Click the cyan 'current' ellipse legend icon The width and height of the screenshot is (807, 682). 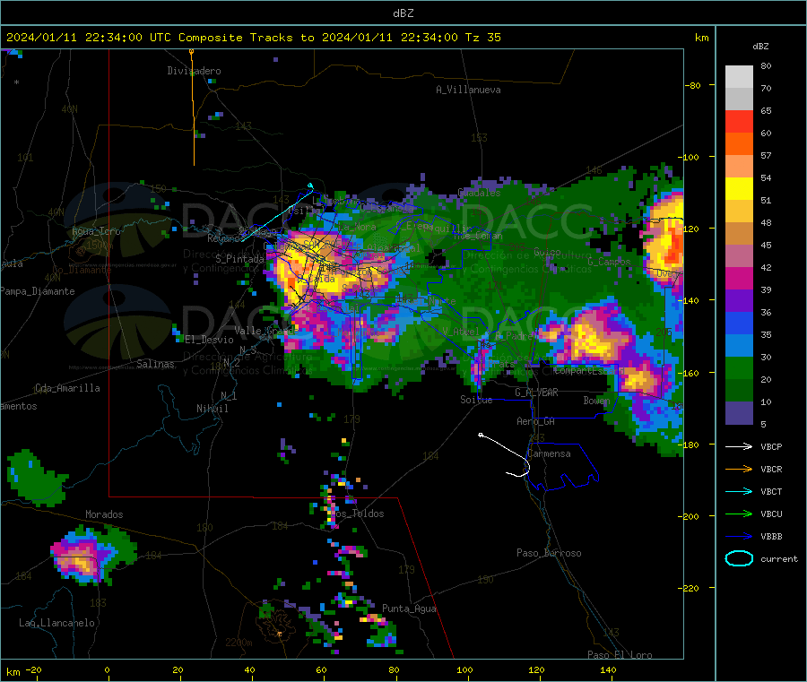pos(739,558)
